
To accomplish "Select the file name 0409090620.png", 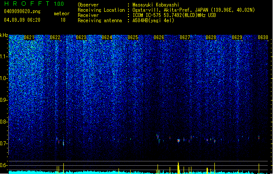I will [x=22, y=11].
